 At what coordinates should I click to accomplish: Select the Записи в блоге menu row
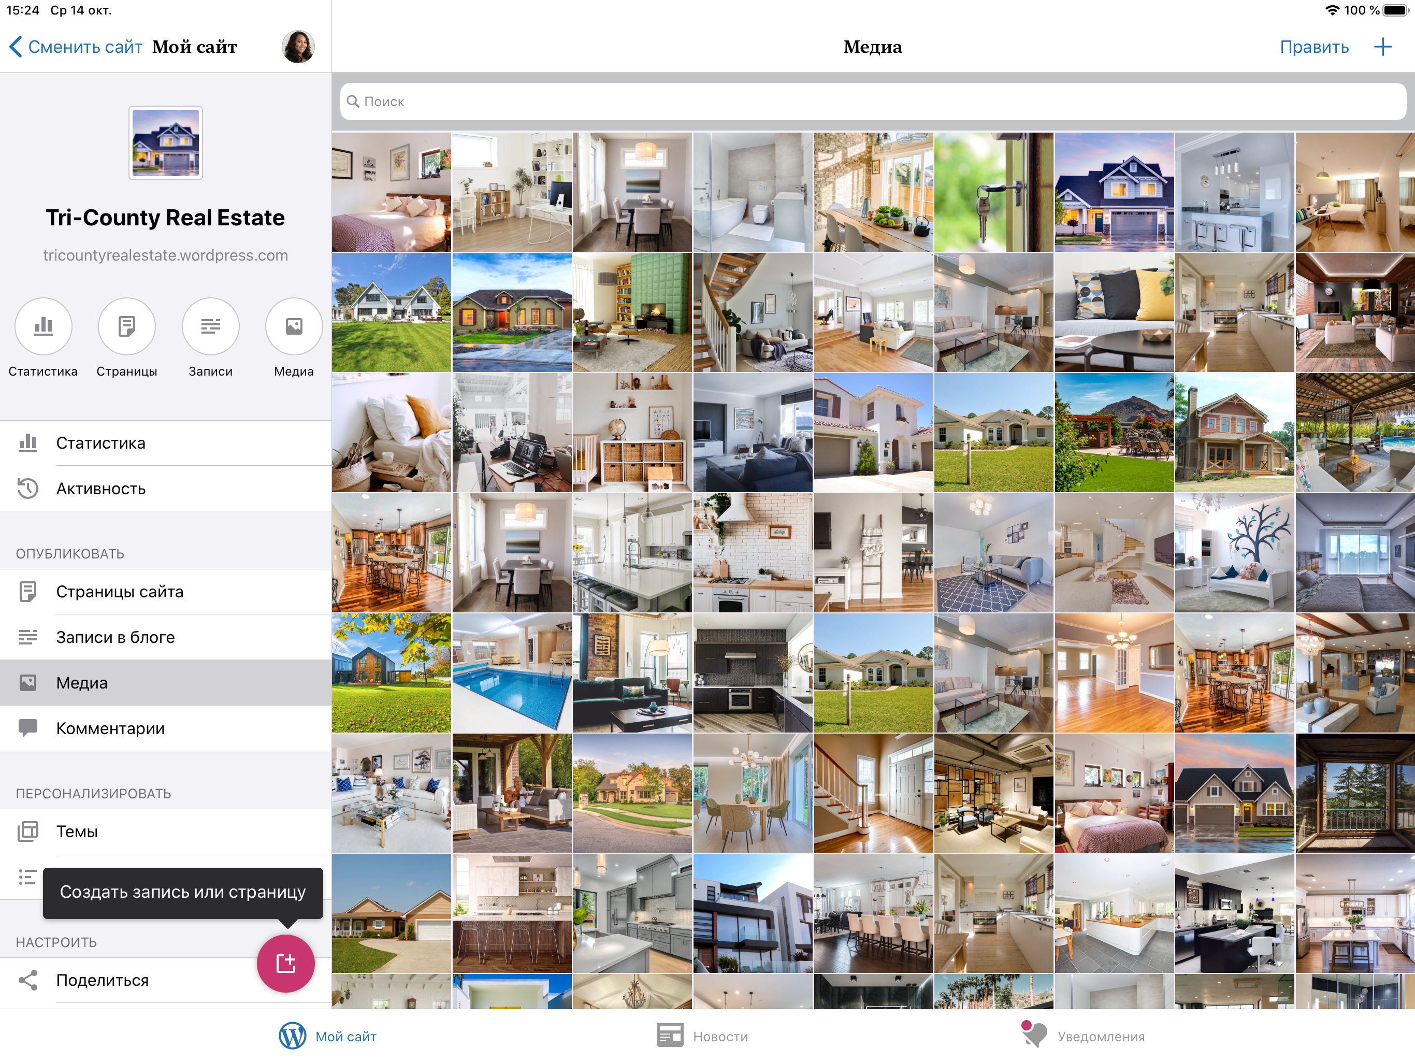tap(166, 637)
